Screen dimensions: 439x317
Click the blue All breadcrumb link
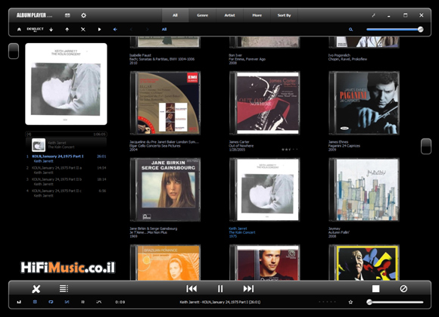coord(164,30)
